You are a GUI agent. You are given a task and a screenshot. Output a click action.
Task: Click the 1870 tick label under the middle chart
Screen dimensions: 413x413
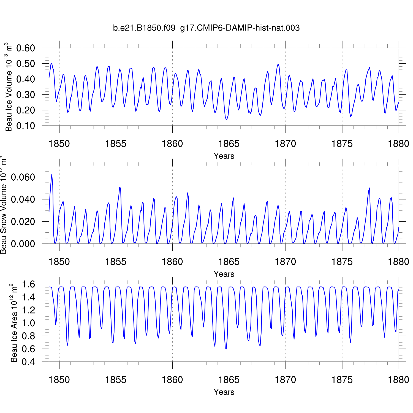[286, 262]
